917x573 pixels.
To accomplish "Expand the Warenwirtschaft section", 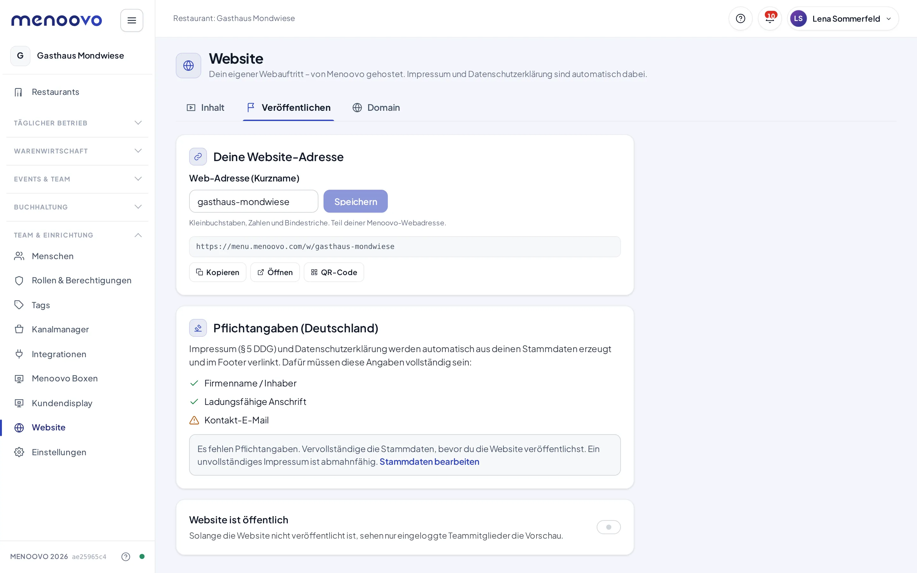I will pos(77,151).
